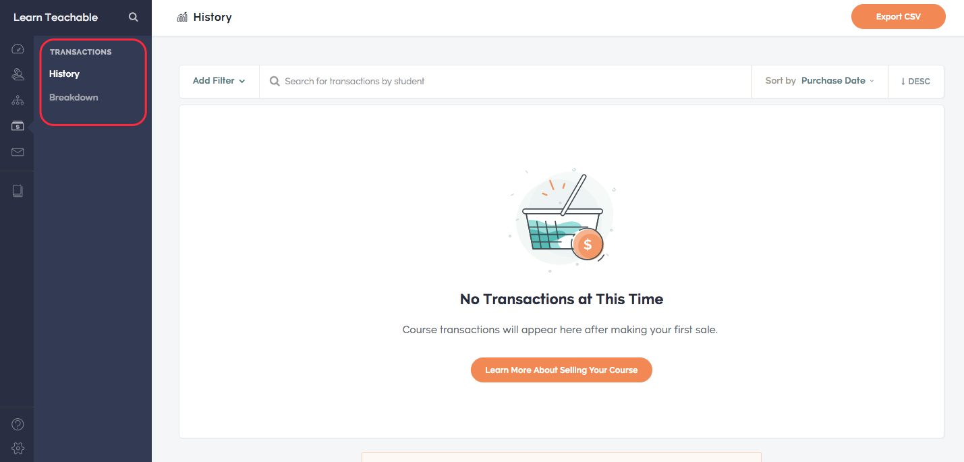This screenshot has height=462, width=964.
Task: Click the Learn Teachable school name
Action: point(55,18)
